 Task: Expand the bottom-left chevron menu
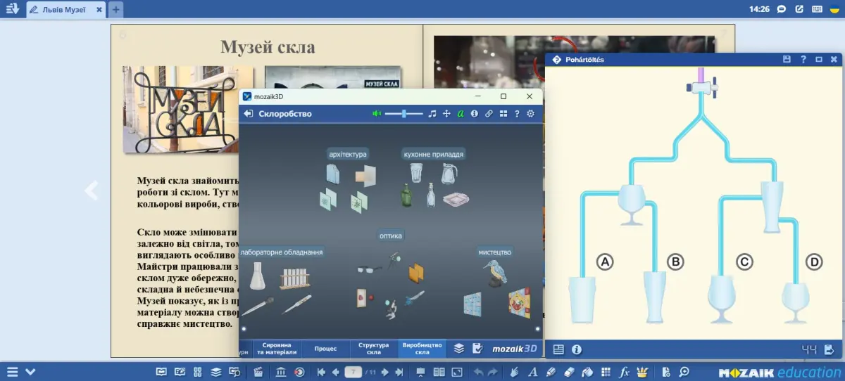click(30, 372)
